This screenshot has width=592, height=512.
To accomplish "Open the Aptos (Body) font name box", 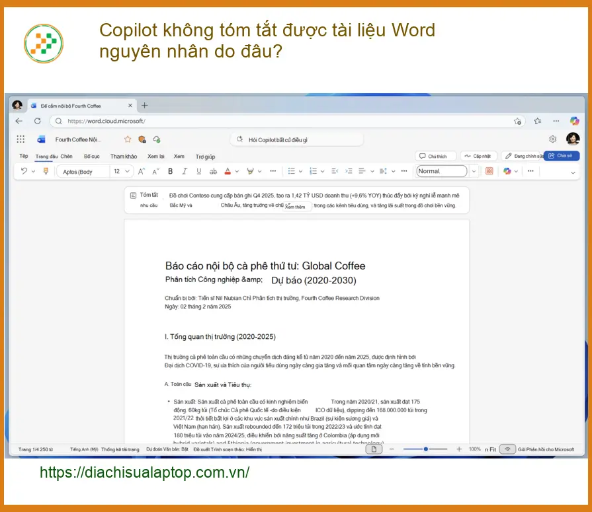I will (83, 172).
